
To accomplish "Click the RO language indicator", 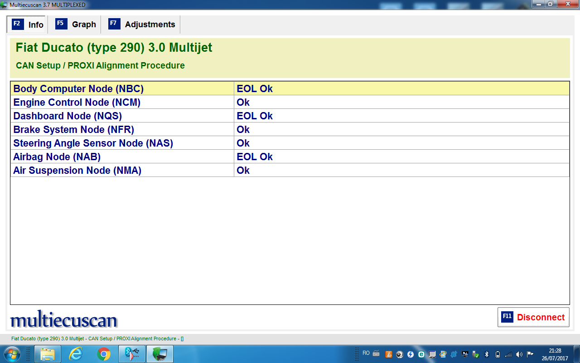I will coord(366,353).
